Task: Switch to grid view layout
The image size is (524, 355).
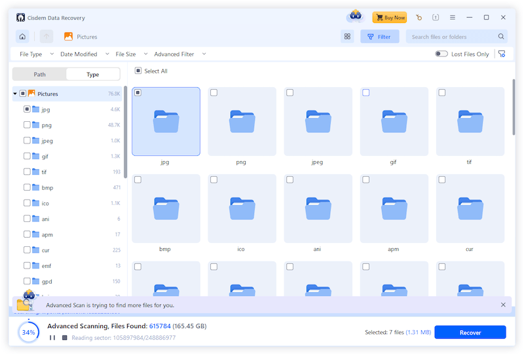Action: pos(347,37)
